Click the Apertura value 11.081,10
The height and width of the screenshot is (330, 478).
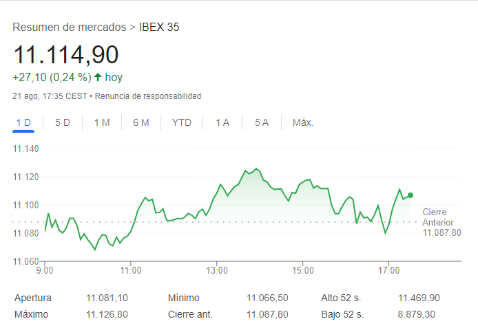click(107, 298)
